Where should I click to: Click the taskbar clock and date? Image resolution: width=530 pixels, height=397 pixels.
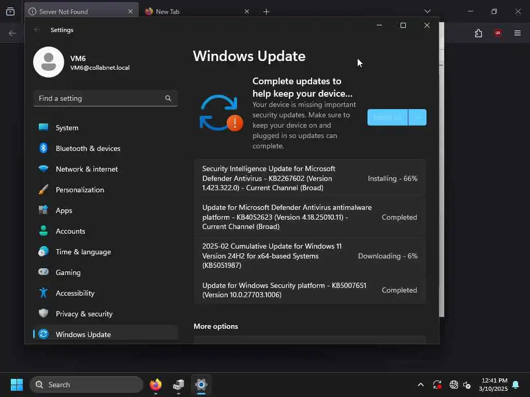[x=493, y=385]
